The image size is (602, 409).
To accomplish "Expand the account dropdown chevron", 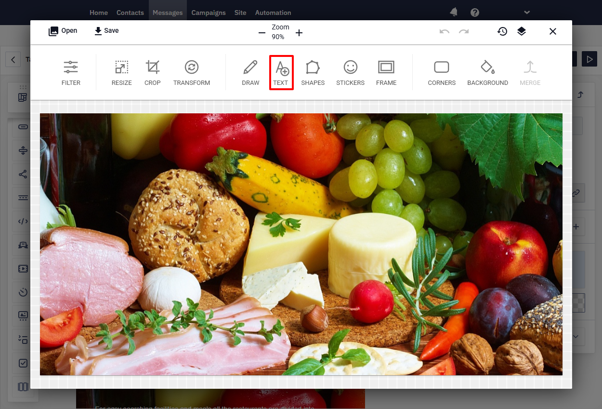I will point(527,13).
